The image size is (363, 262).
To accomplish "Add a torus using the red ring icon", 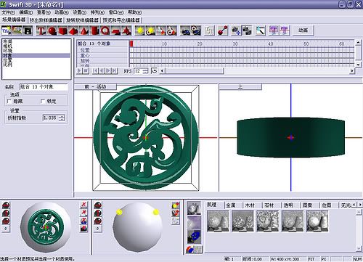I will pos(105,30).
